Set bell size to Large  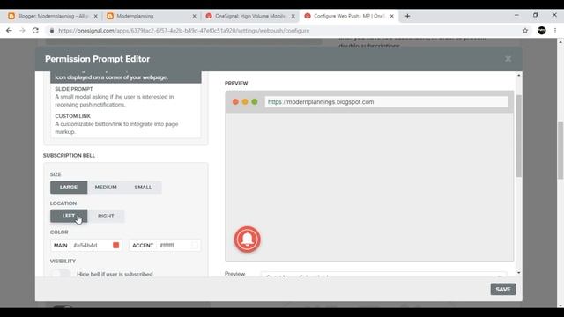pos(69,188)
